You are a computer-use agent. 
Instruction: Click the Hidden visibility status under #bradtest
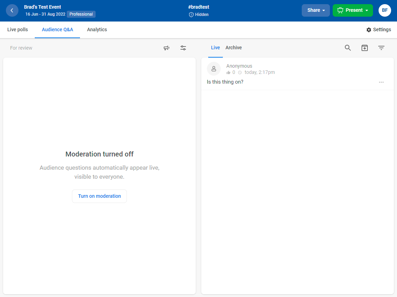click(198, 15)
